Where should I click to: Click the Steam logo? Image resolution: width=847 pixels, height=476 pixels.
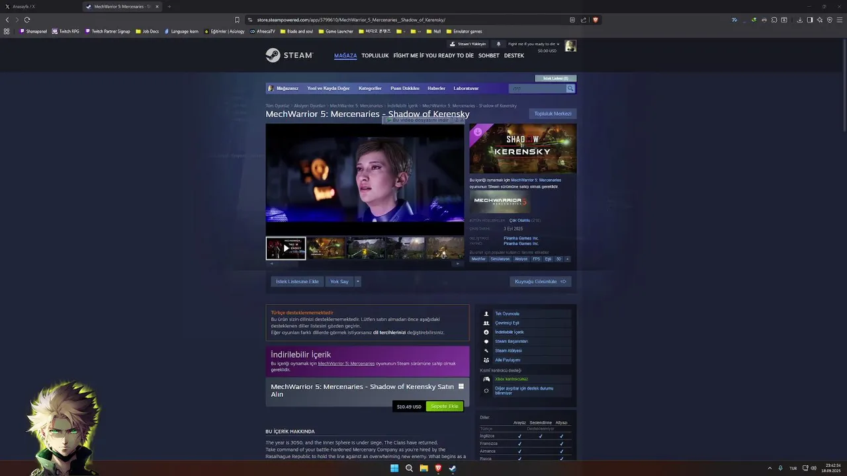[x=289, y=56]
